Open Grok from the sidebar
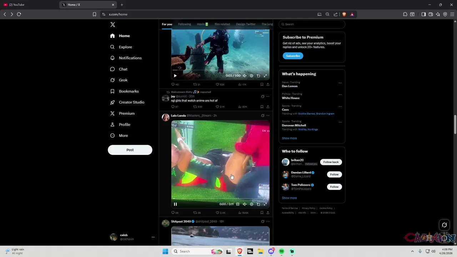The height and width of the screenshot is (257, 457). coord(119,80)
